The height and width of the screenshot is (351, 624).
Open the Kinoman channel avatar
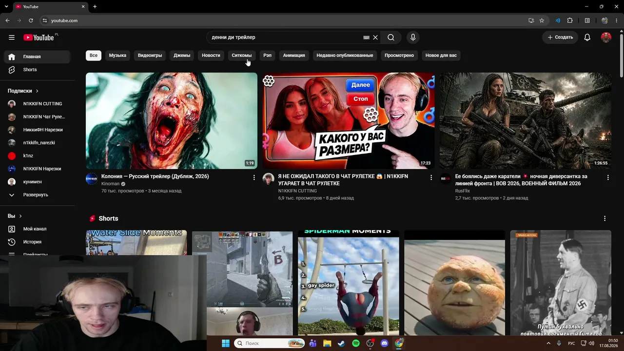(x=92, y=179)
